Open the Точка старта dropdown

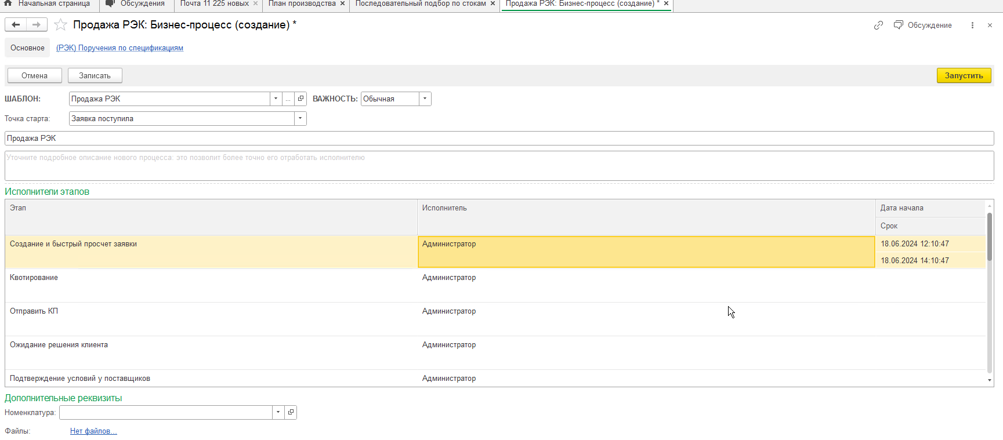pyautogui.click(x=300, y=119)
